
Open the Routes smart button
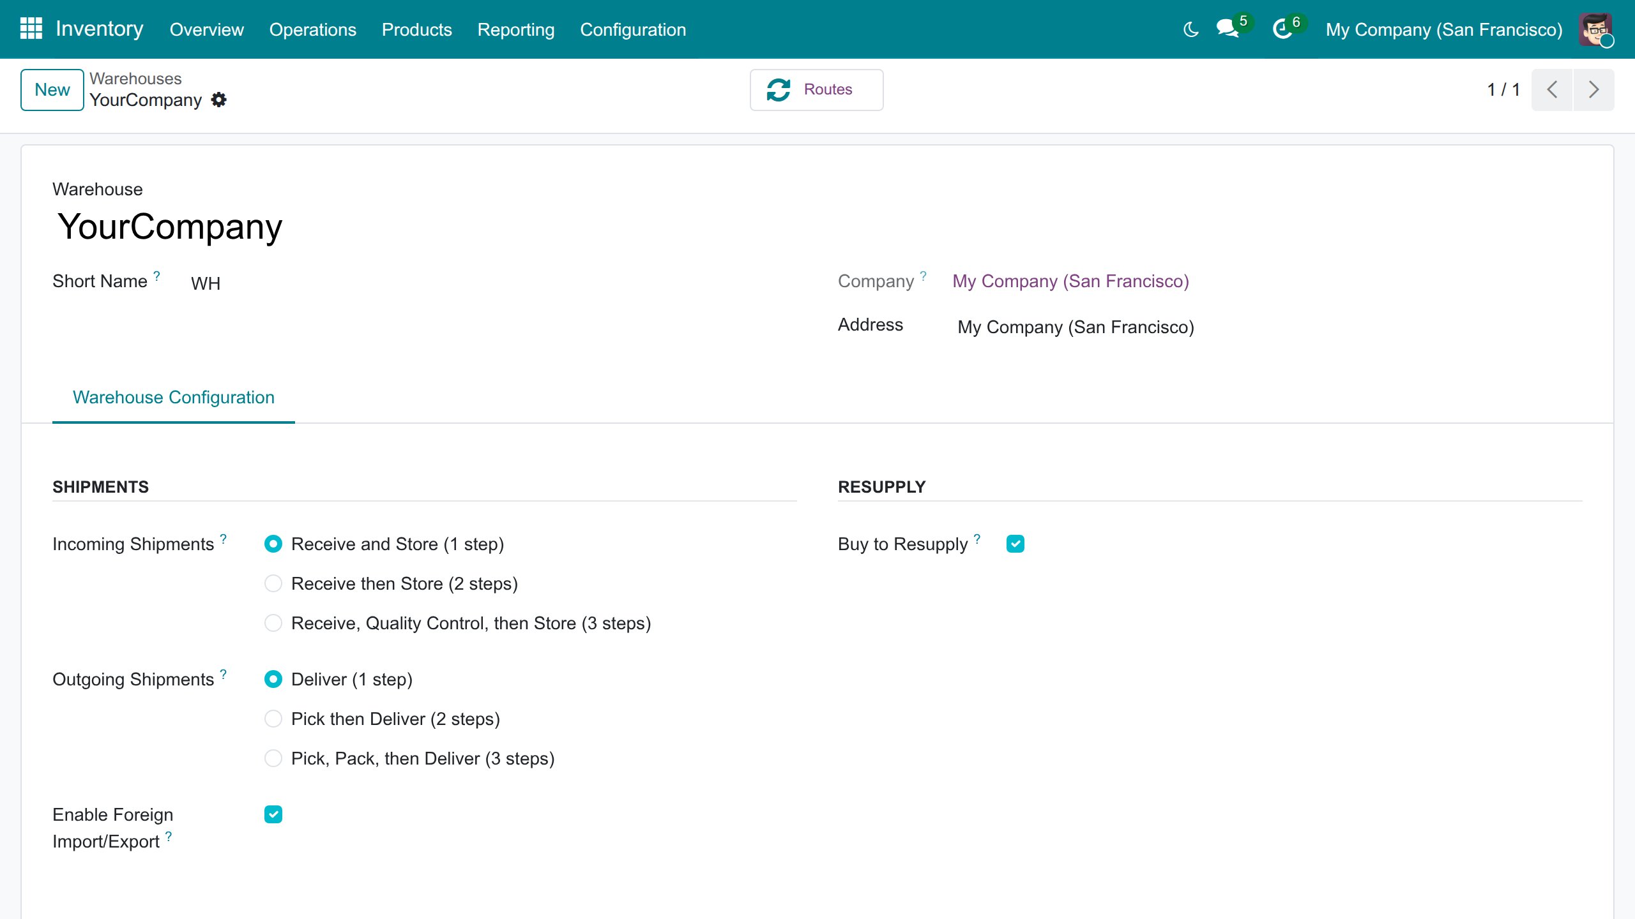816,89
